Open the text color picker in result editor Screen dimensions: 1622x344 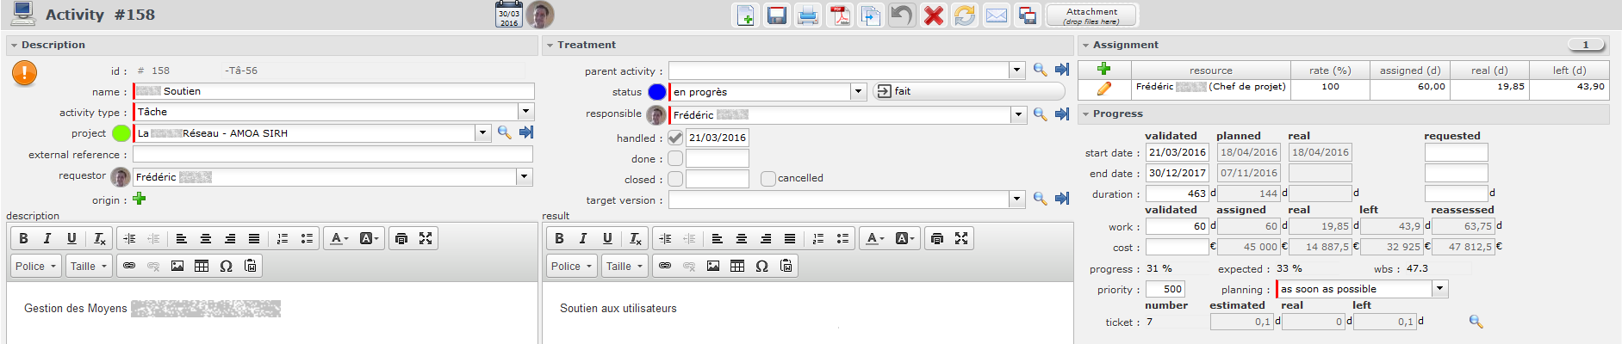875,238
